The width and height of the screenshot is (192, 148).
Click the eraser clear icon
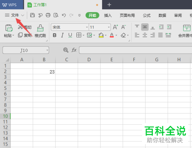(123, 35)
